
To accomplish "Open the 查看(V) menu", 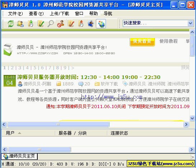I will 36,14.
